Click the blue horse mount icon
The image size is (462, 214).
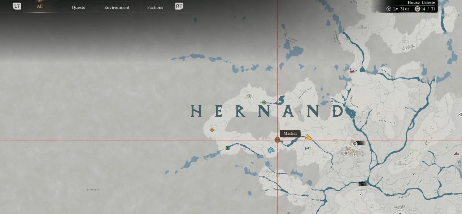[x=271, y=150]
